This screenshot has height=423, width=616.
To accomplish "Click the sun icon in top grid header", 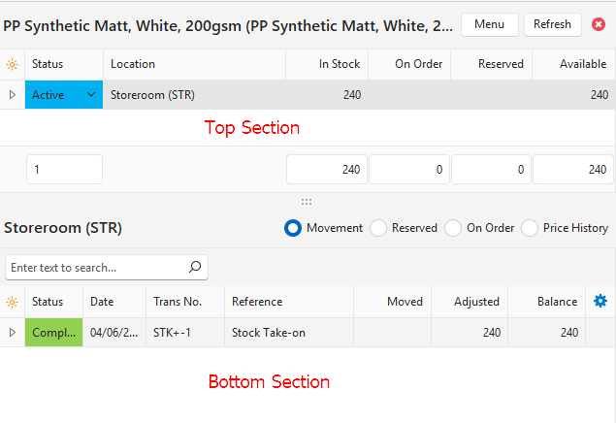I will [12, 64].
